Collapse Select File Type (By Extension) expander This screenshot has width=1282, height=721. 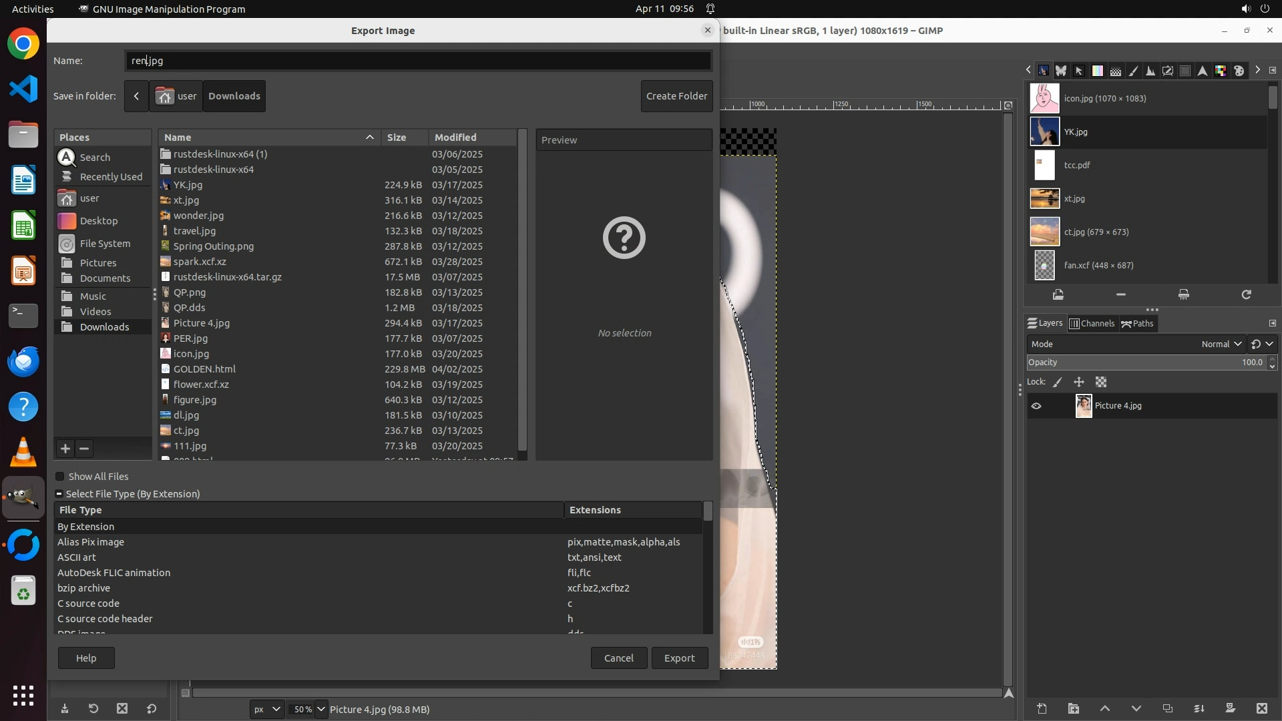coord(59,494)
